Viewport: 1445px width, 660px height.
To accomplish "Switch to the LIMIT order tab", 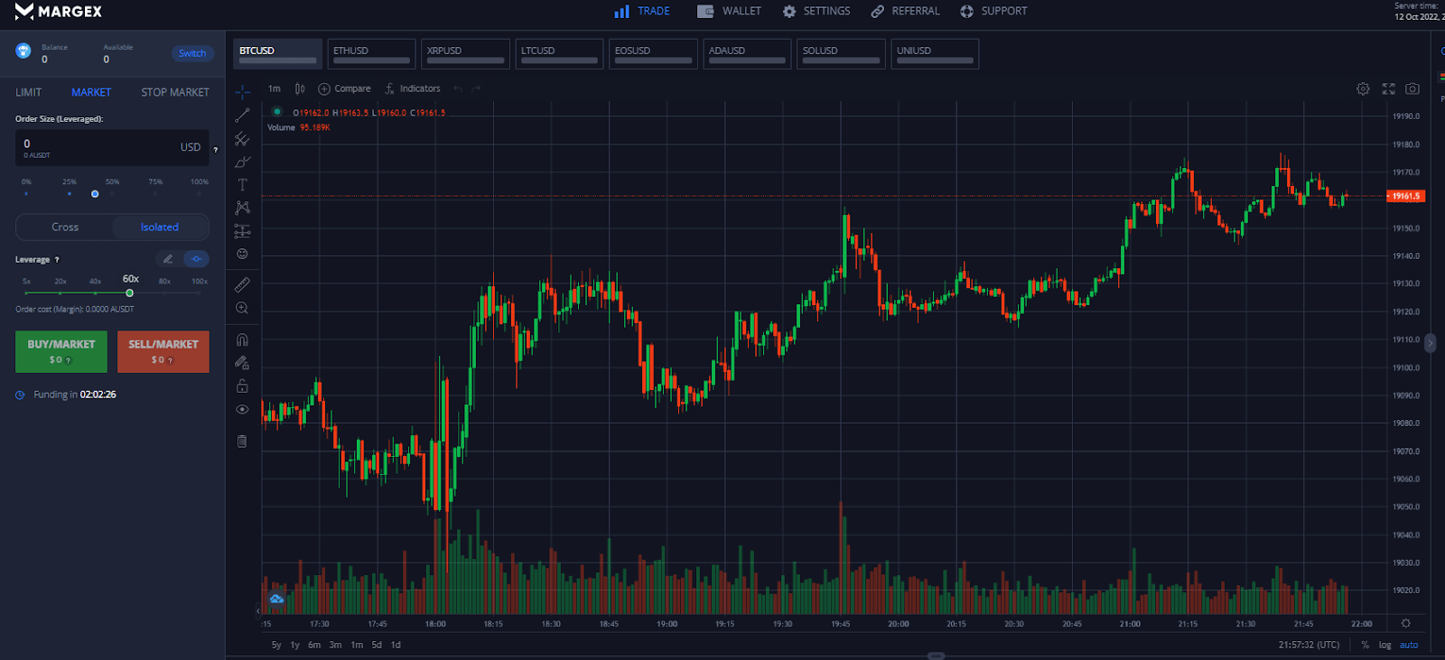I will click(29, 92).
